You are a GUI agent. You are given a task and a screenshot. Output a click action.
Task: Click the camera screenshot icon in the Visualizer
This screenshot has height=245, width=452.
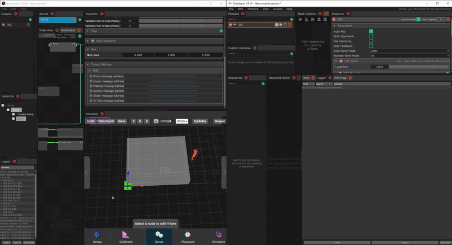[x=156, y=121]
